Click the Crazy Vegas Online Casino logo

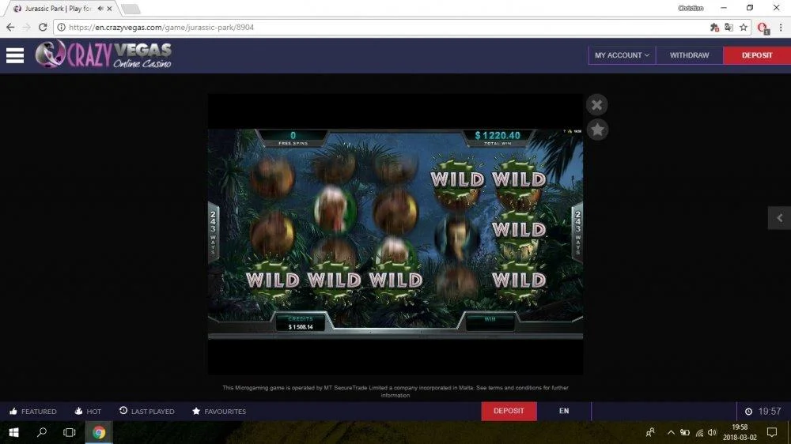click(x=104, y=55)
